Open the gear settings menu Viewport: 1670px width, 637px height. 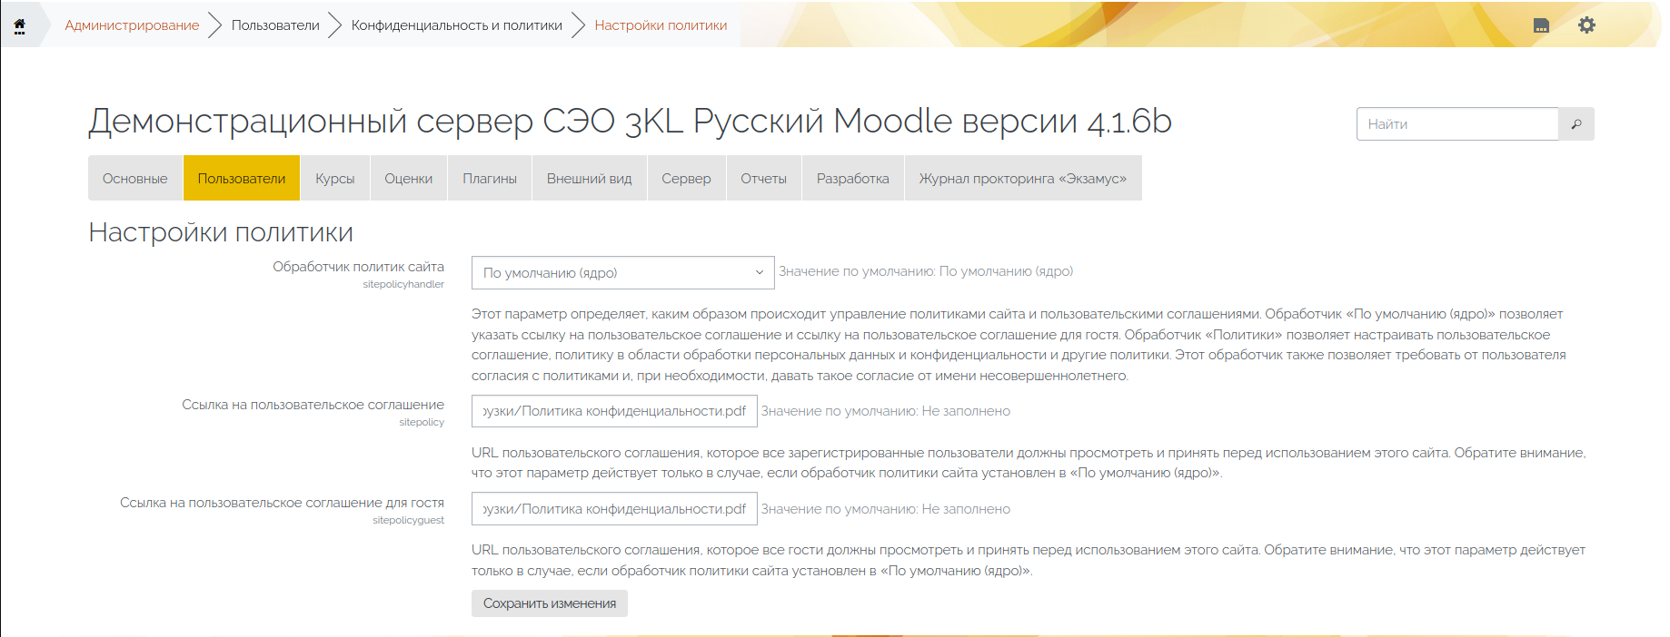tap(1586, 25)
